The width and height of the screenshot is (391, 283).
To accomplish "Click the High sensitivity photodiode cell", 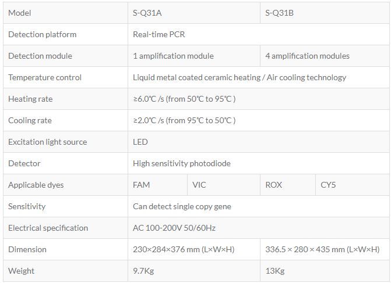I will (182, 163).
